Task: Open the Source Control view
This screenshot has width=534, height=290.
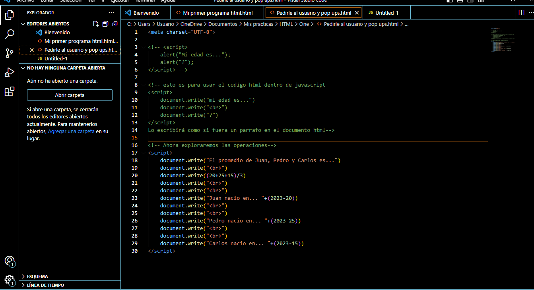Action: pos(9,53)
